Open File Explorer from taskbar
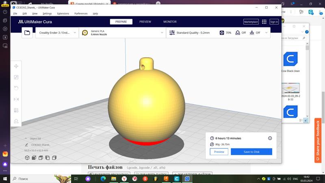325x183 pixels. 114,179
